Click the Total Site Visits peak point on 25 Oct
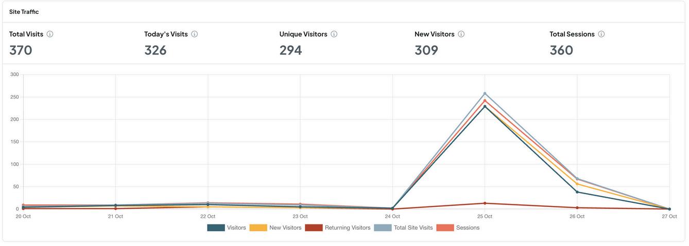The width and height of the screenshot is (689, 246). [x=485, y=93]
